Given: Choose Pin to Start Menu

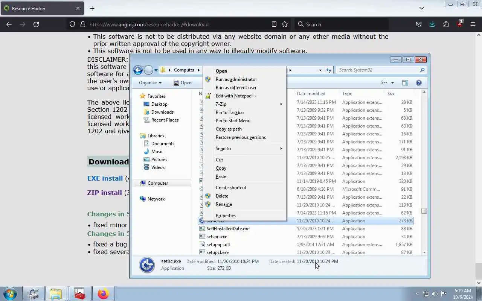Looking at the screenshot, I should (x=245, y=121).
